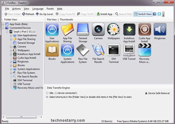Click the Data Transfer Engine panel header
This screenshot has height=124, width=175.
point(58,88)
